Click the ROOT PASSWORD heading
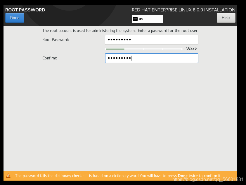The height and width of the screenshot is (185, 246). (x=25, y=10)
